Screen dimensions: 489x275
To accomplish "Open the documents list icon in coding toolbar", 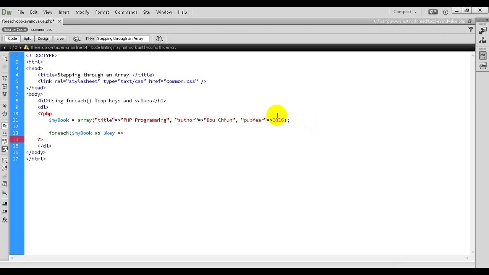I will [x=5, y=58].
